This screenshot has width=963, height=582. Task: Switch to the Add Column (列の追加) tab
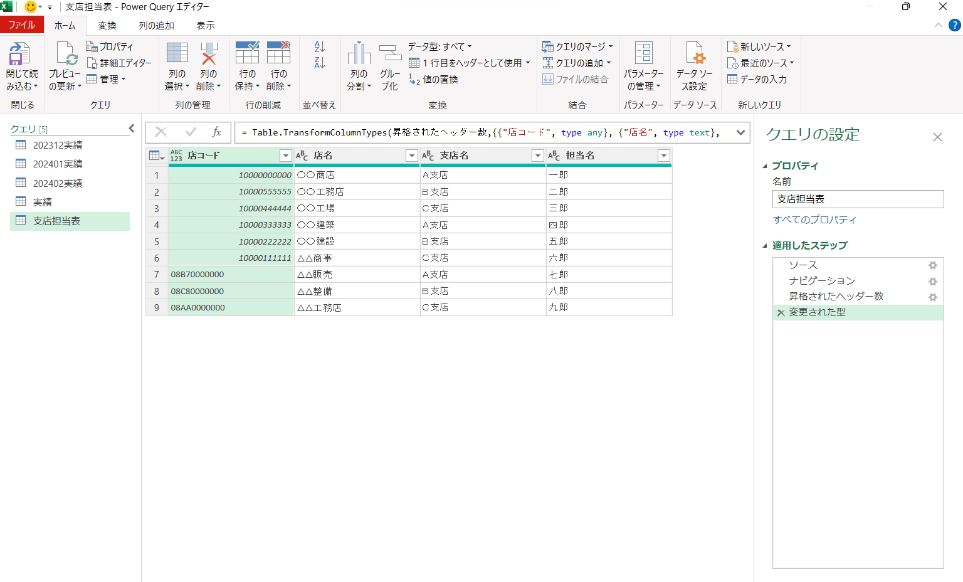(156, 25)
